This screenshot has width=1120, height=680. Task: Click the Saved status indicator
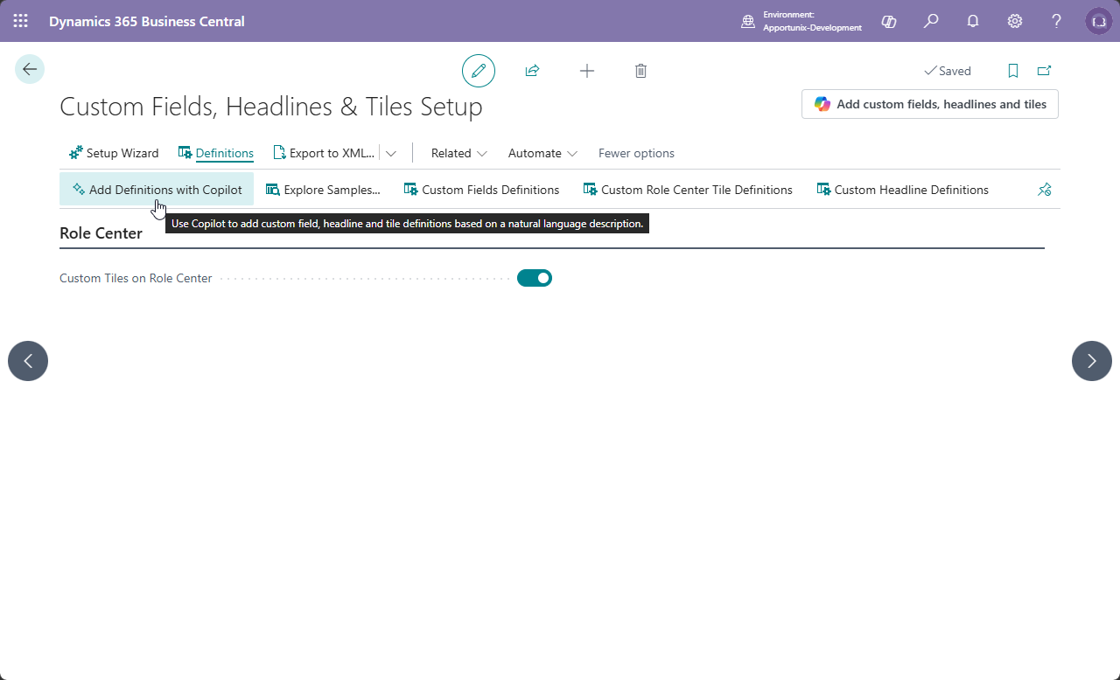pos(948,71)
